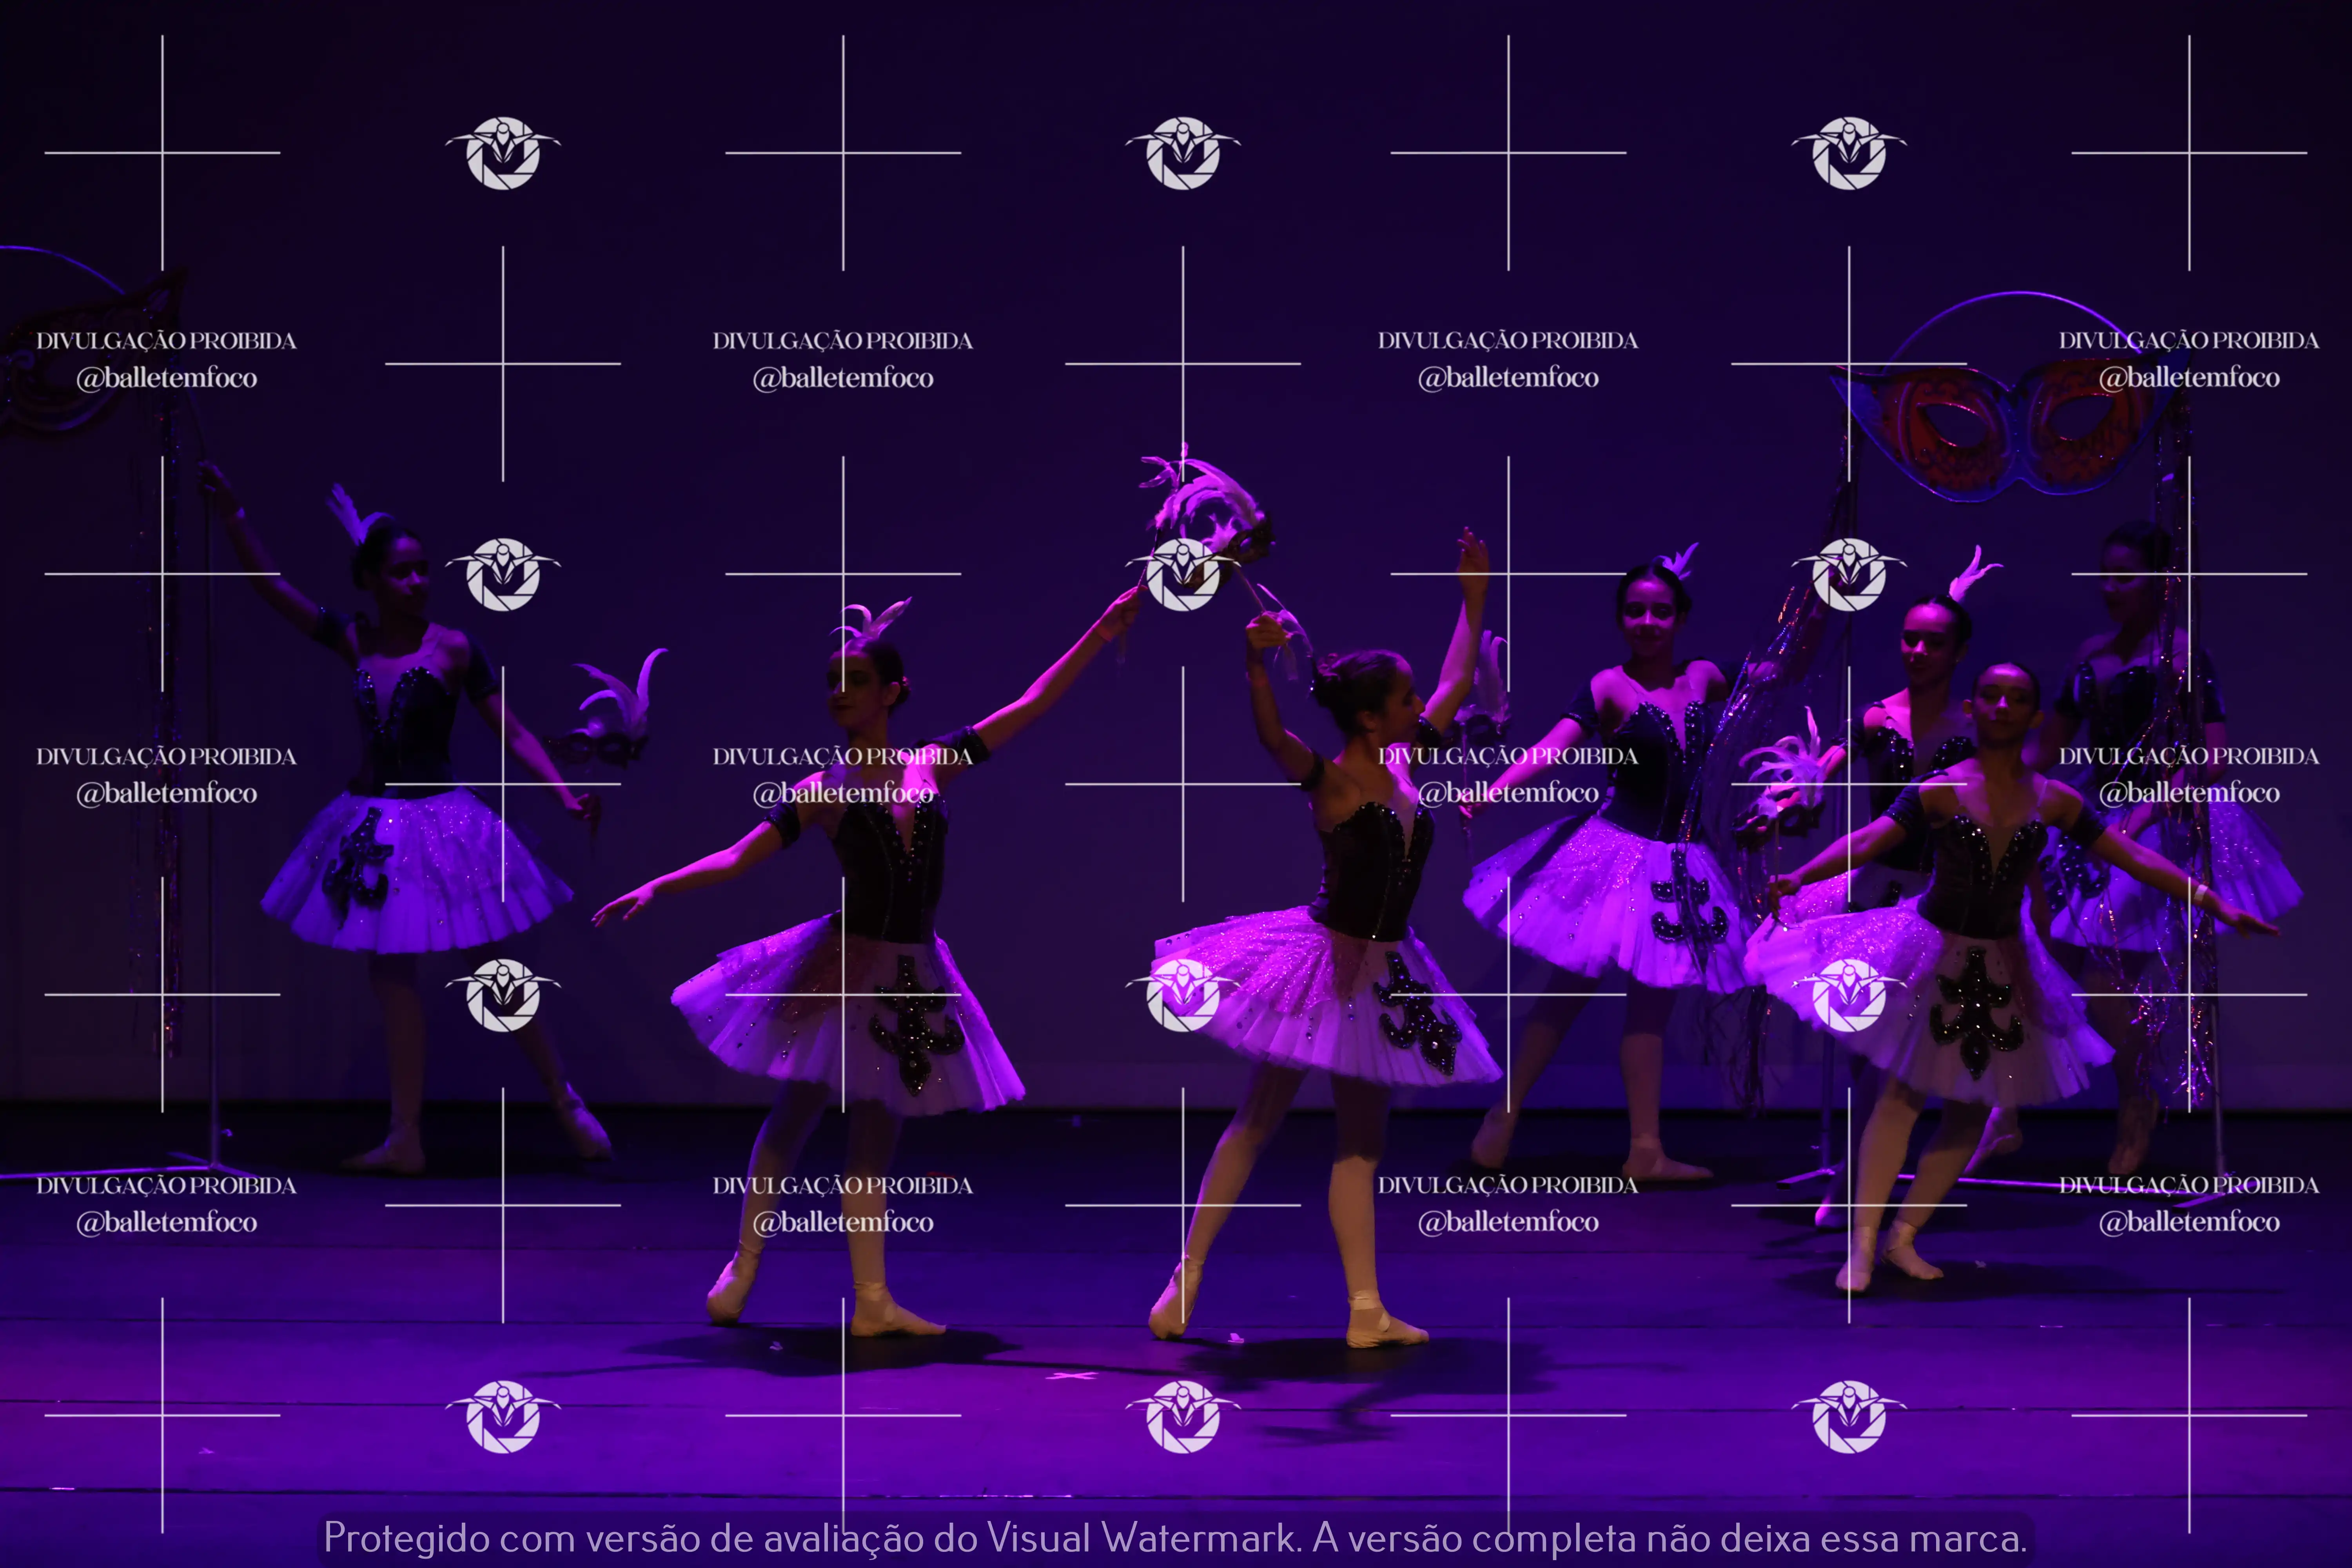This screenshot has height=1568, width=2352.
Task: Click the @balletemfoco text over the red mask prop
Action: 2189,378
